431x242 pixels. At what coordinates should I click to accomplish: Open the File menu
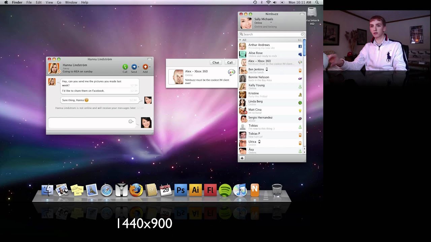point(29,2)
